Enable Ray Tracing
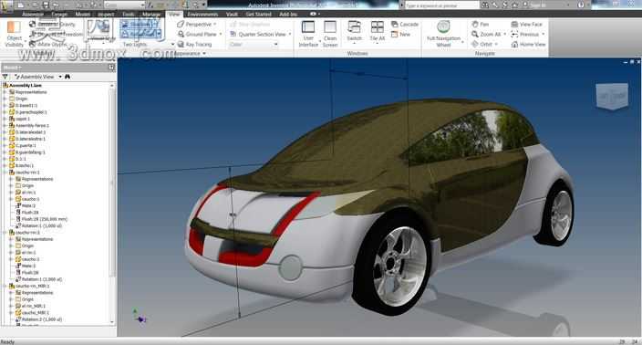Viewport: 642px width, 345px height. pos(194,44)
